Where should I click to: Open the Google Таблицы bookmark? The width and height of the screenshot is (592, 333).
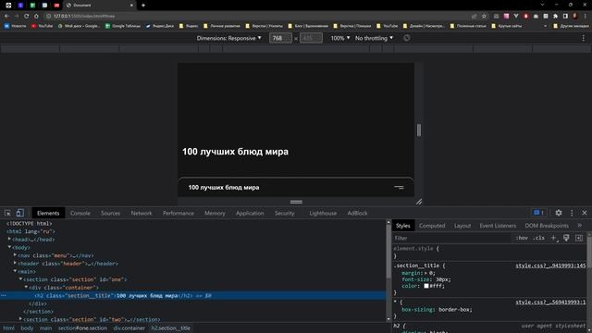tap(123, 26)
